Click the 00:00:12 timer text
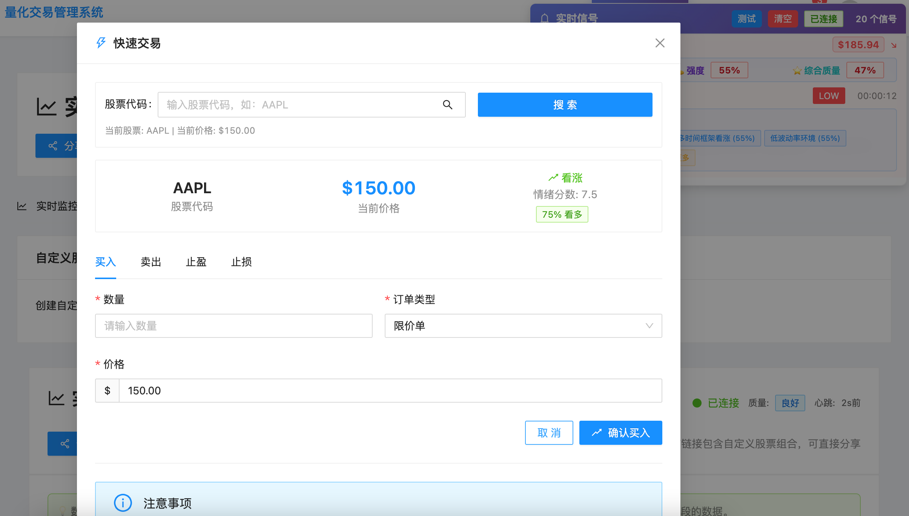 (877, 96)
